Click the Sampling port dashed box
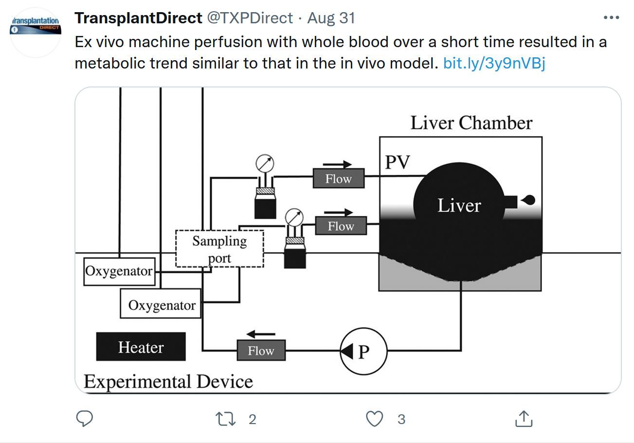Viewport: 634px width, 443px height. [219, 249]
